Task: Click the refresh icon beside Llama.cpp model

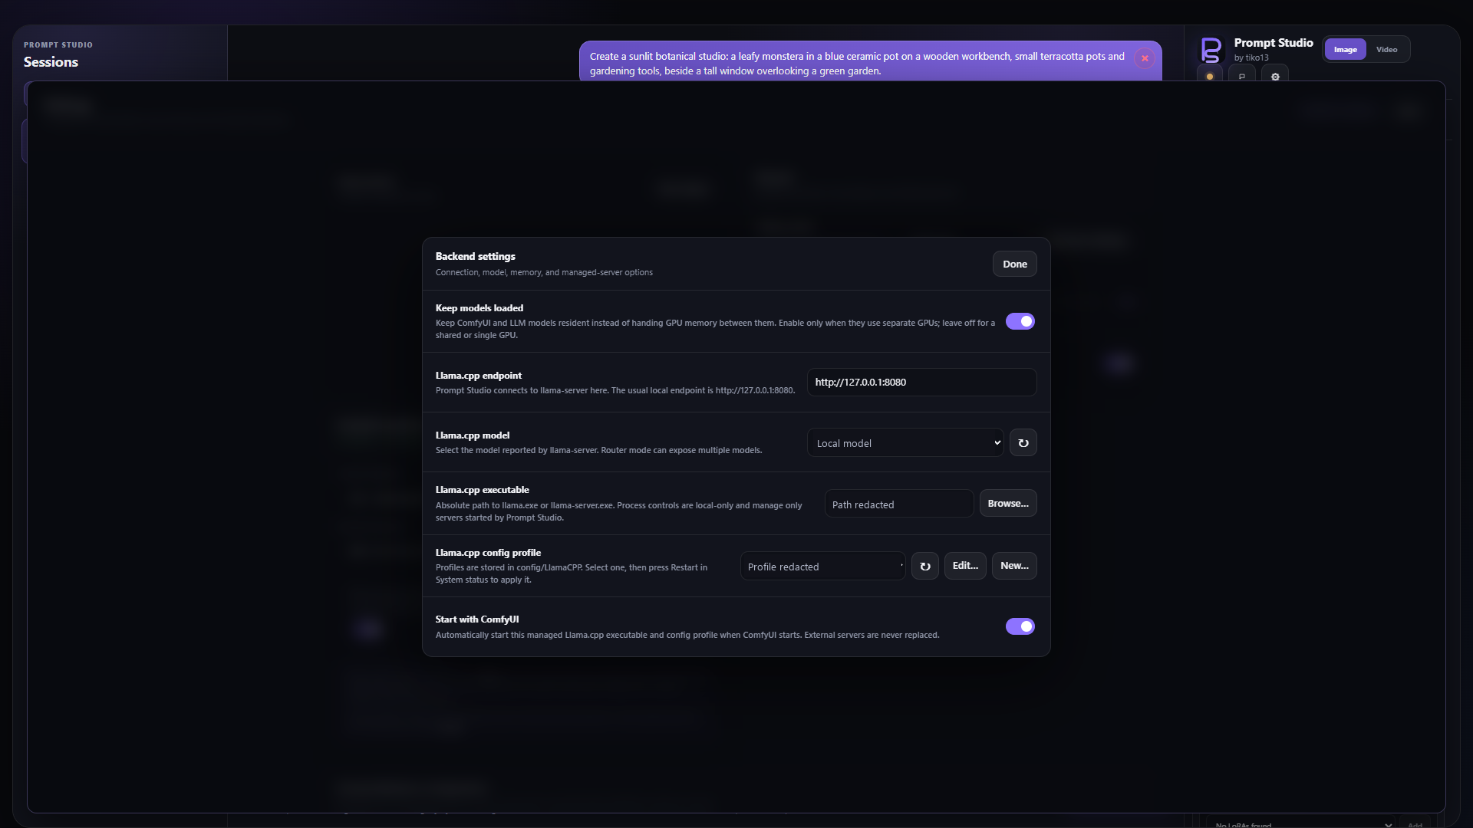Action: 1023,443
